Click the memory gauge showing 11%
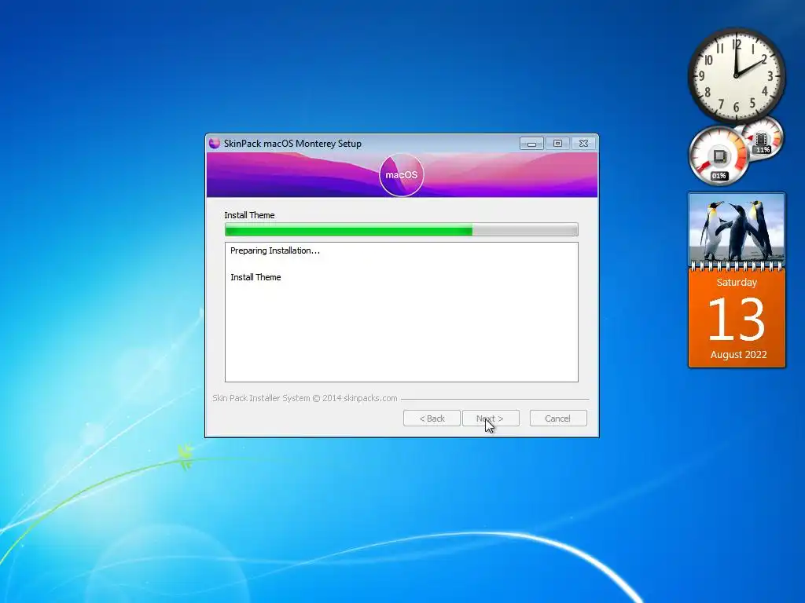 [x=763, y=138]
